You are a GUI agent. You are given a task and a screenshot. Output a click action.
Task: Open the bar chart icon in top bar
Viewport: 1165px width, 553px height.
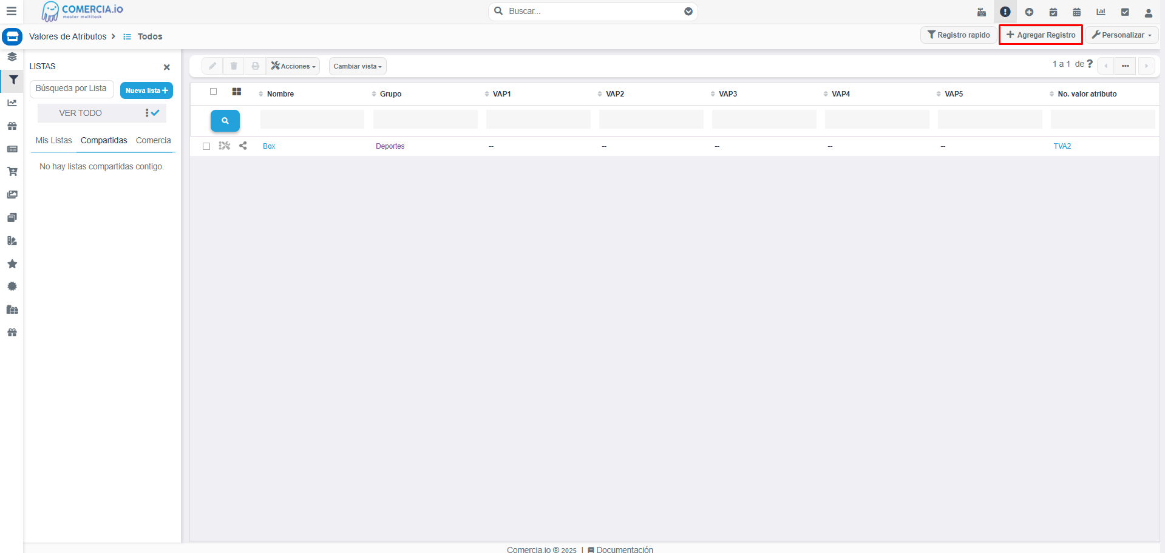pyautogui.click(x=1101, y=12)
